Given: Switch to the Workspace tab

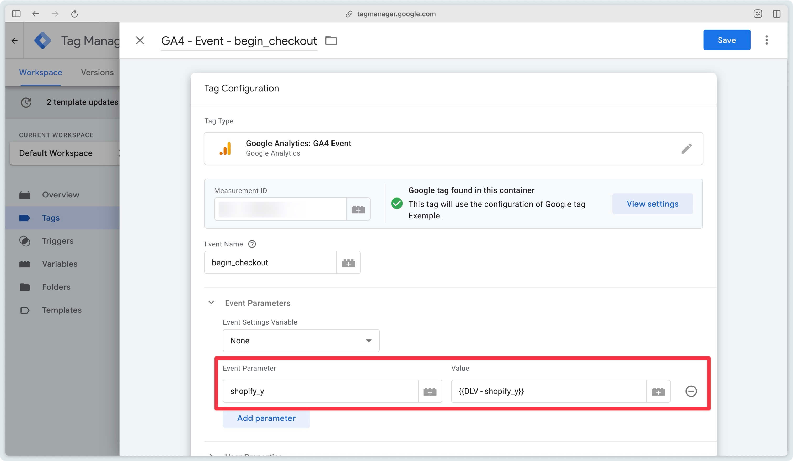Looking at the screenshot, I should tap(41, 73).
